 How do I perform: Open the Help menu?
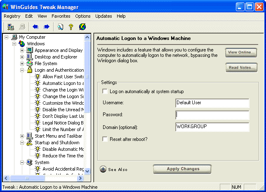tap(121, 16)
